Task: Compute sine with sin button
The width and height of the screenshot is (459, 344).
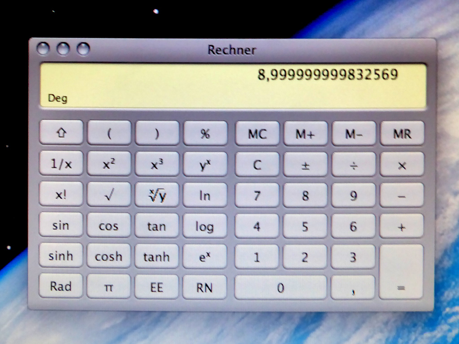Action: point(61,225)
